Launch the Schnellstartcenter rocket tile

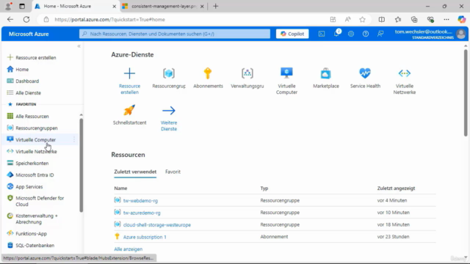click(129, 115)
